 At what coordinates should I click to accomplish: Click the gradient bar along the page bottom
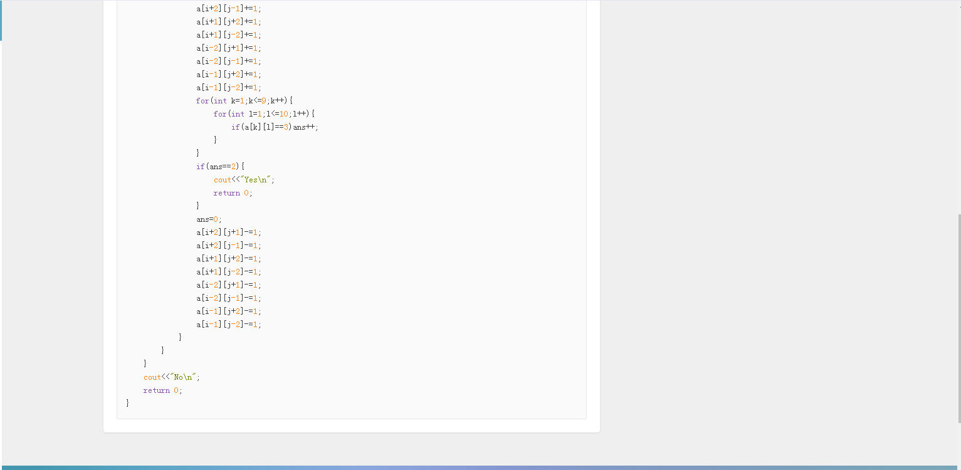pyautogui.click(x=480, y=467)
